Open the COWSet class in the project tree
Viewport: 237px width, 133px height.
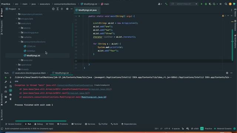click(x=31, y=51)
